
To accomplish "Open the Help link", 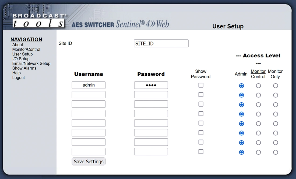I will [x=16, y=73].
